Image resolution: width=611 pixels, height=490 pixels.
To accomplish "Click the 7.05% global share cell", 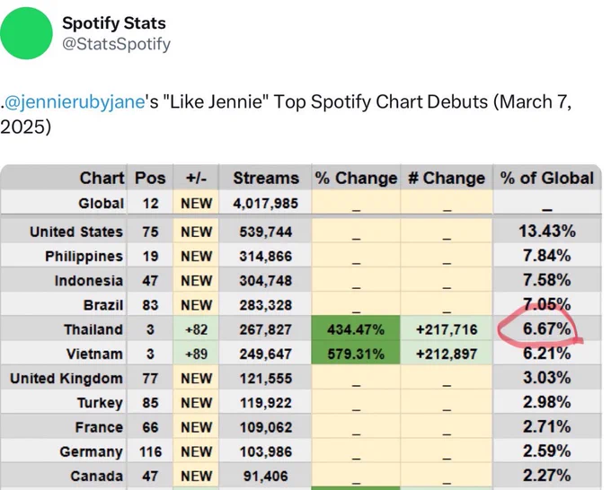I will pos(546,304).
